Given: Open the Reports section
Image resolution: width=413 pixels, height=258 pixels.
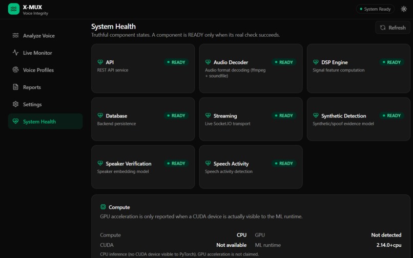Looking at the screenshot, I should tap(45, 87).
